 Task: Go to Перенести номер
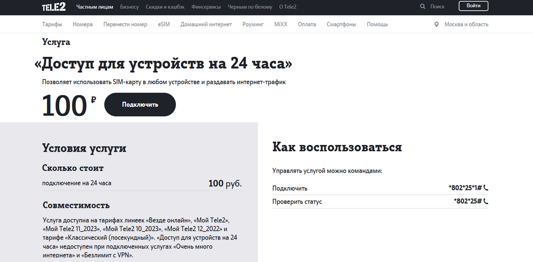point(125,24)
